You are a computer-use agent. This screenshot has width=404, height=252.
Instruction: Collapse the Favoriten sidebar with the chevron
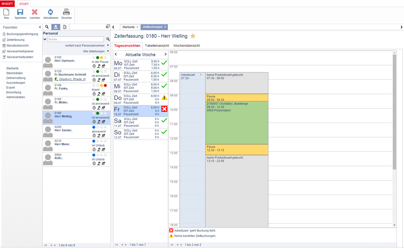click(40, 27)
